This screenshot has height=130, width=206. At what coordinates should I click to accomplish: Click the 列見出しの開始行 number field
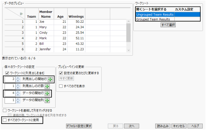click(10, 79)
